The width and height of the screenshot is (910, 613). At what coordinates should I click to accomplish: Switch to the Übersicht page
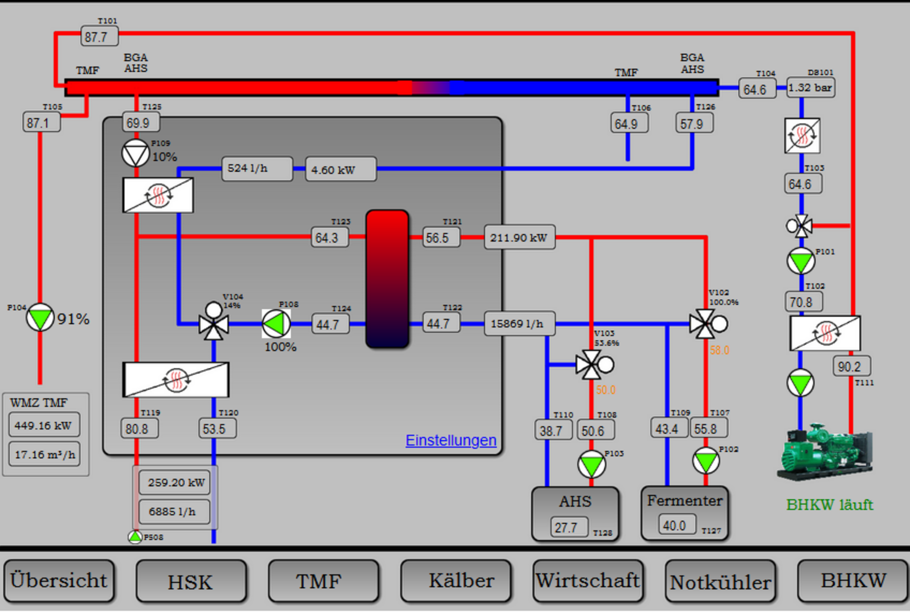pyautogui.click(x=59, y=581)
